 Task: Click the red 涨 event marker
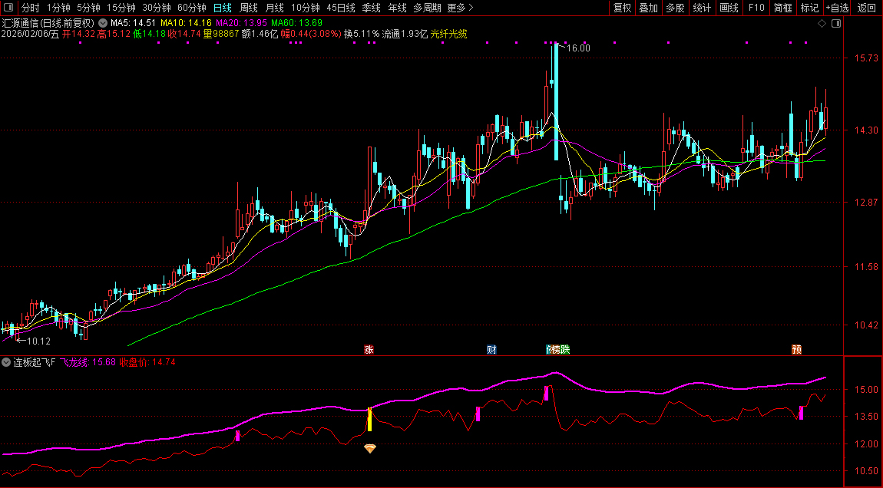369,350
